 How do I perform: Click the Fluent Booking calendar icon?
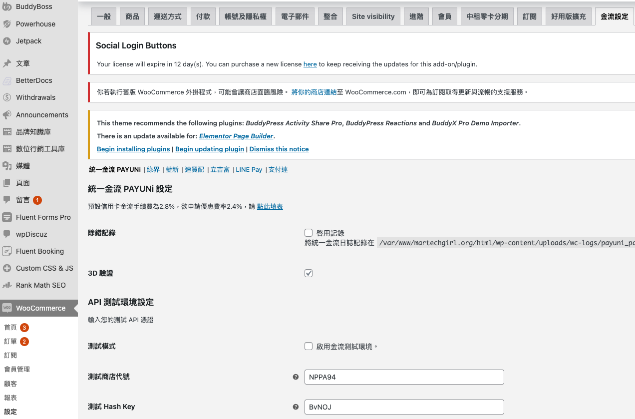[x=7, y=251]
